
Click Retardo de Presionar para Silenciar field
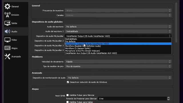pyautogui.click(x=132, y=98)
